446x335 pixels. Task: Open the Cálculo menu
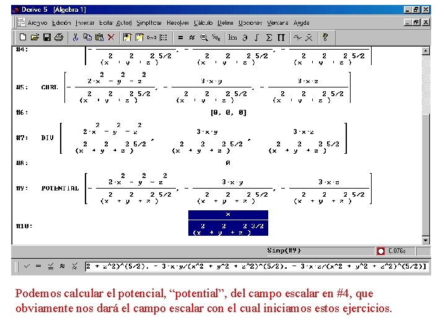(203, 23)
